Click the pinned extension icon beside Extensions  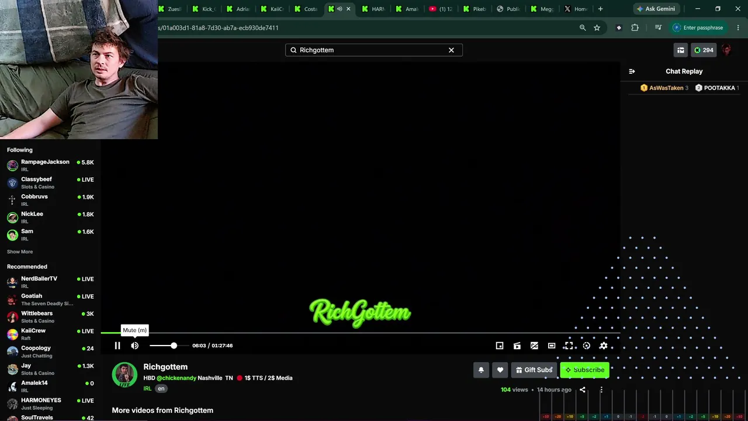[x=619, y=27]
